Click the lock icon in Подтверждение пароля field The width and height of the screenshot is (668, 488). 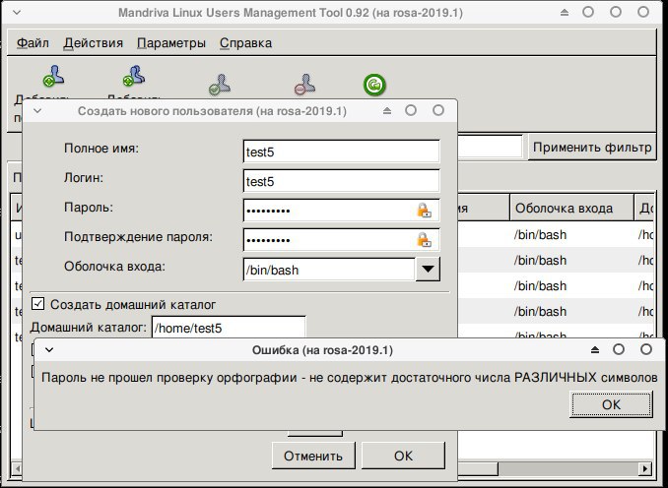tap(424, 240)
